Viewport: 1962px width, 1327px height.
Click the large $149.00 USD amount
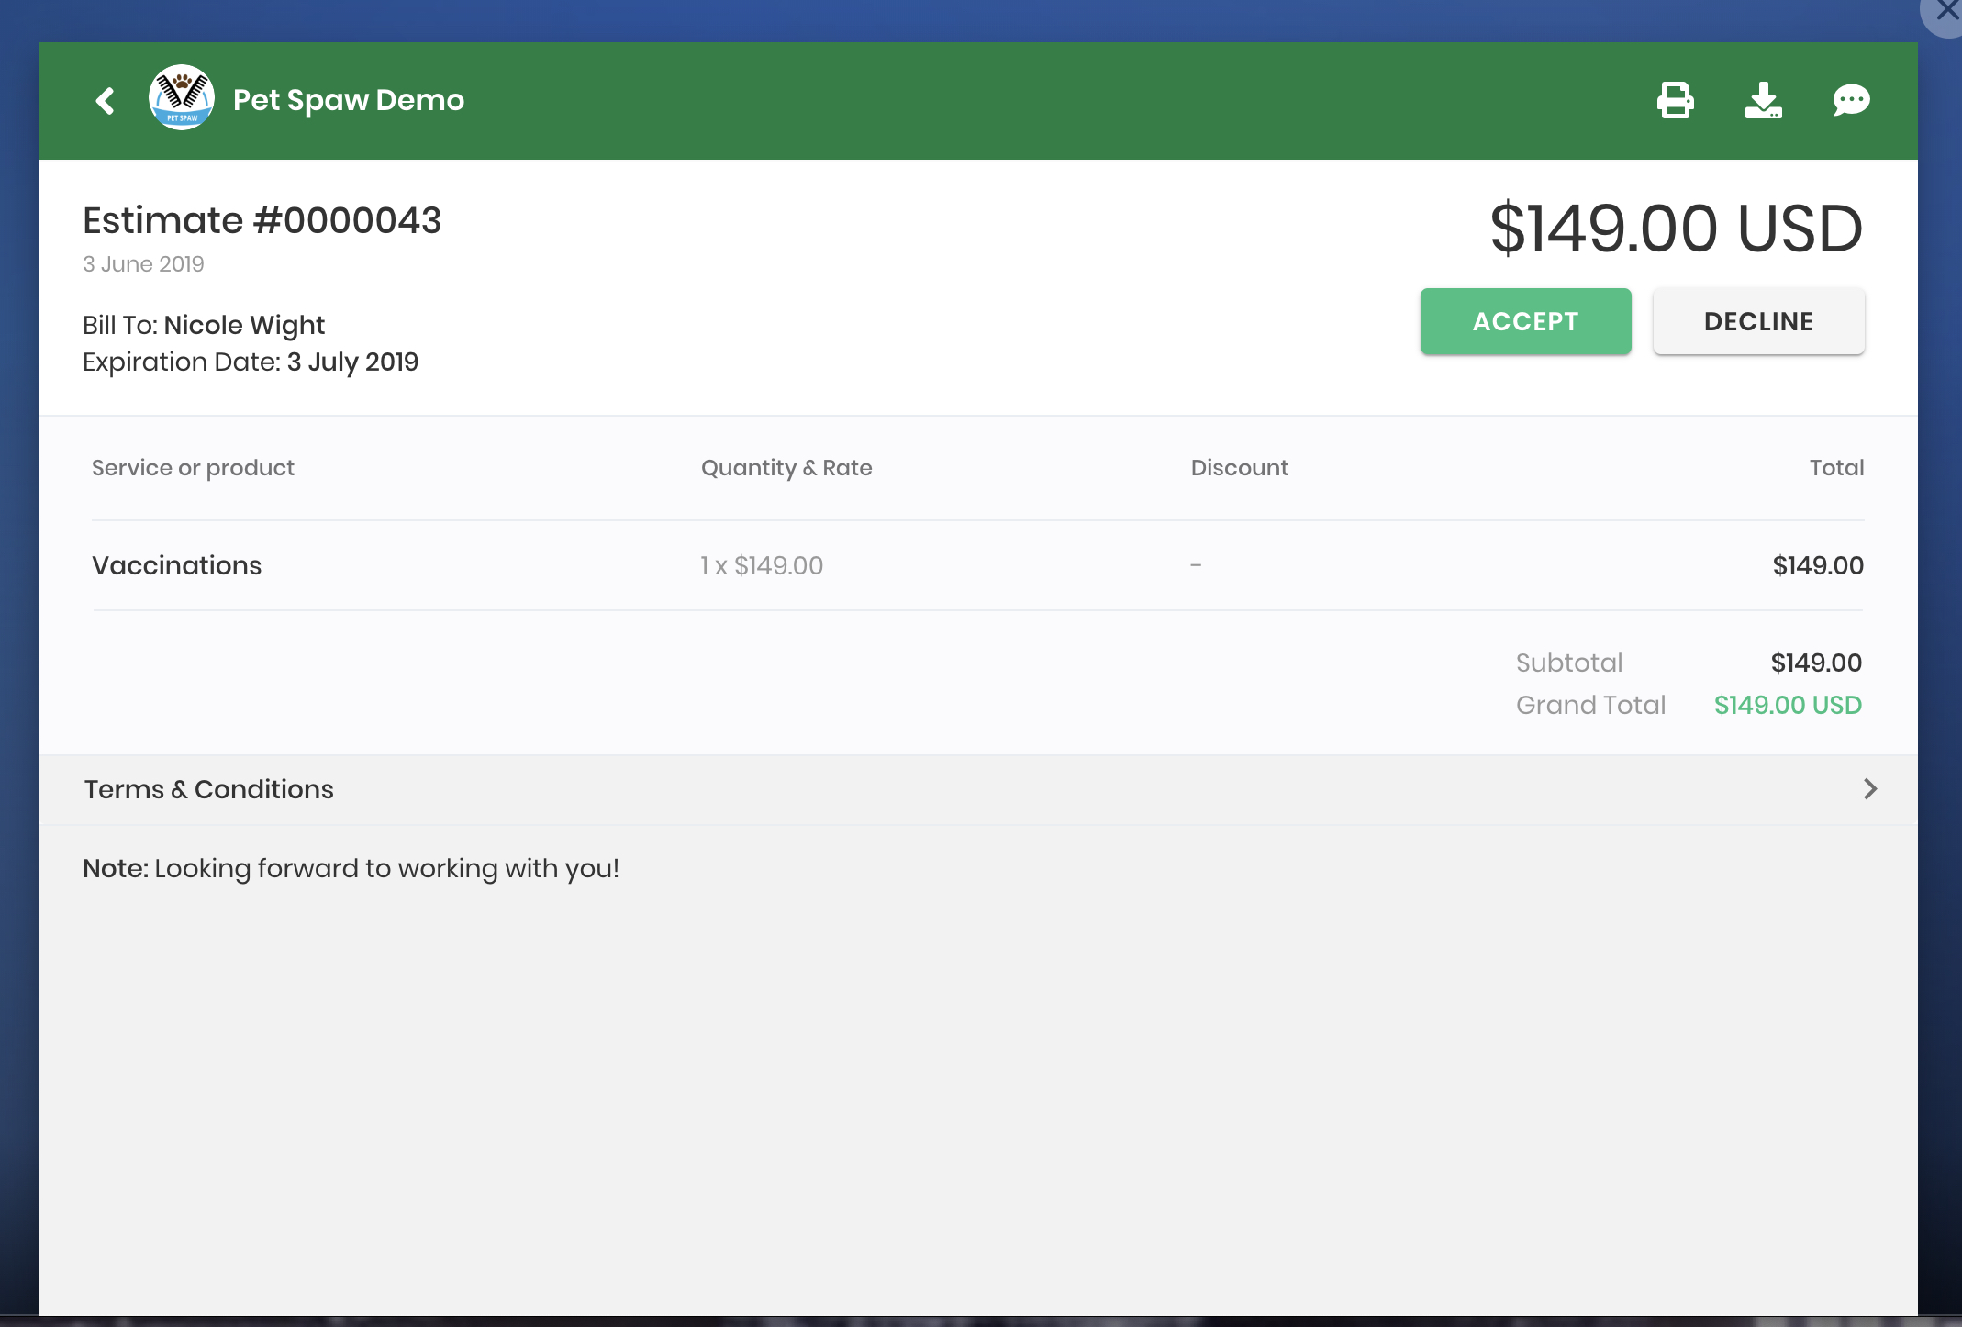(x=1676, y=229)
